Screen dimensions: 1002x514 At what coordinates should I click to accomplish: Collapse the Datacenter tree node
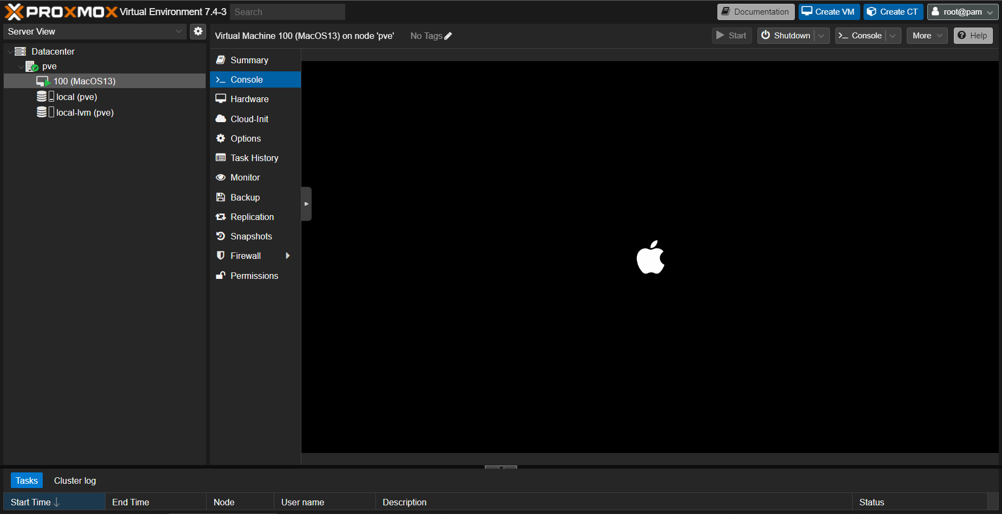(10, 52)
